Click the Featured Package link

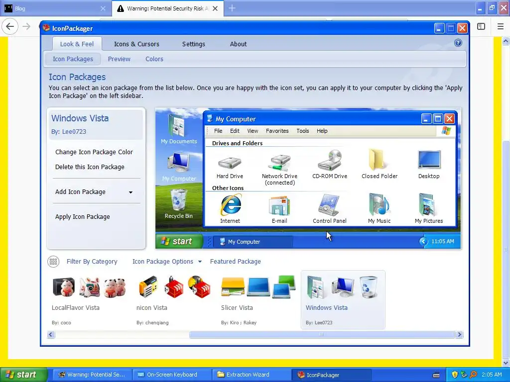coord(236,262)
